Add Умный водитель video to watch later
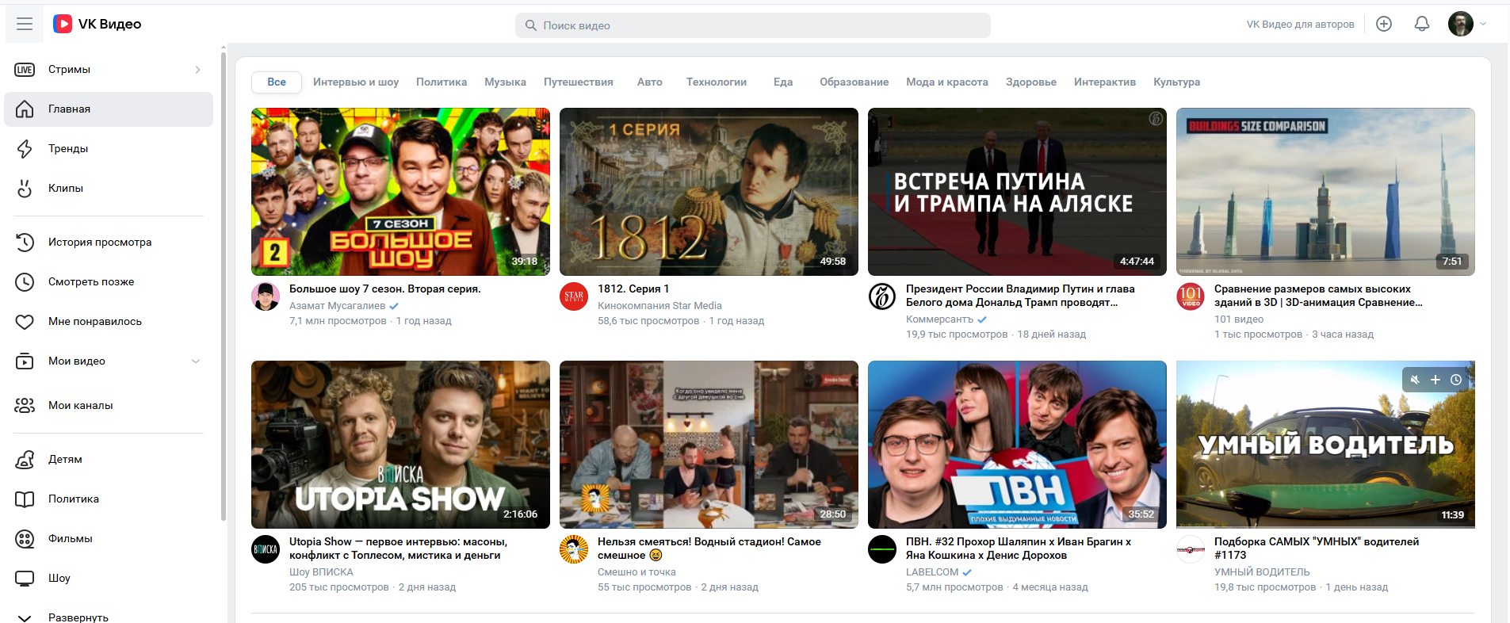This screenshot has height=623, width=1510. [1456, 380]
